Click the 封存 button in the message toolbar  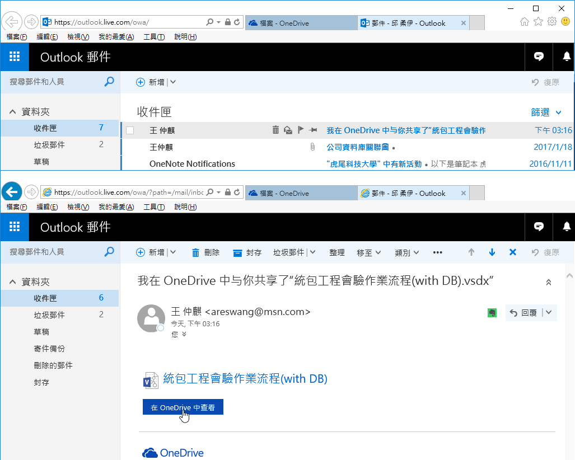pyautogui.click(x=247, y=252)
